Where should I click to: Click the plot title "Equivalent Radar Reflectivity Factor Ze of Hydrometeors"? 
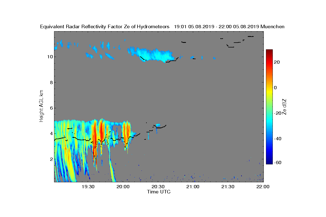[105, 27]
